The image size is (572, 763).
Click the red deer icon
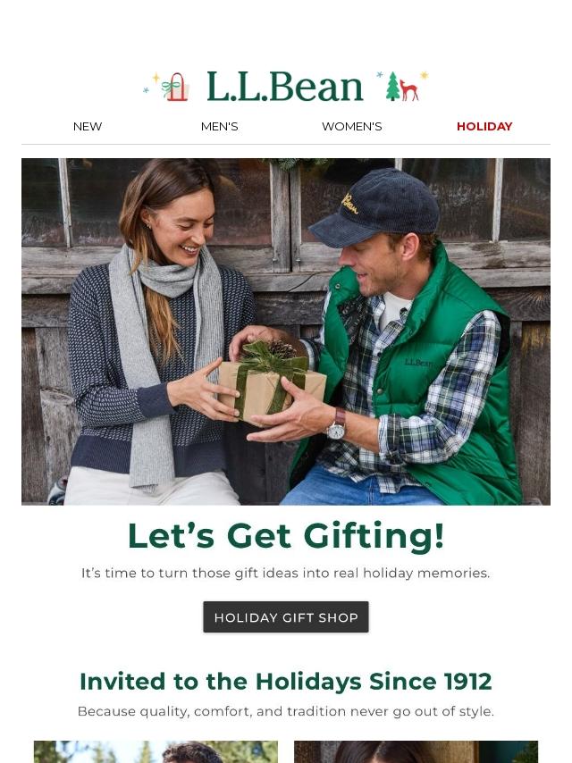tap(409, 91)
